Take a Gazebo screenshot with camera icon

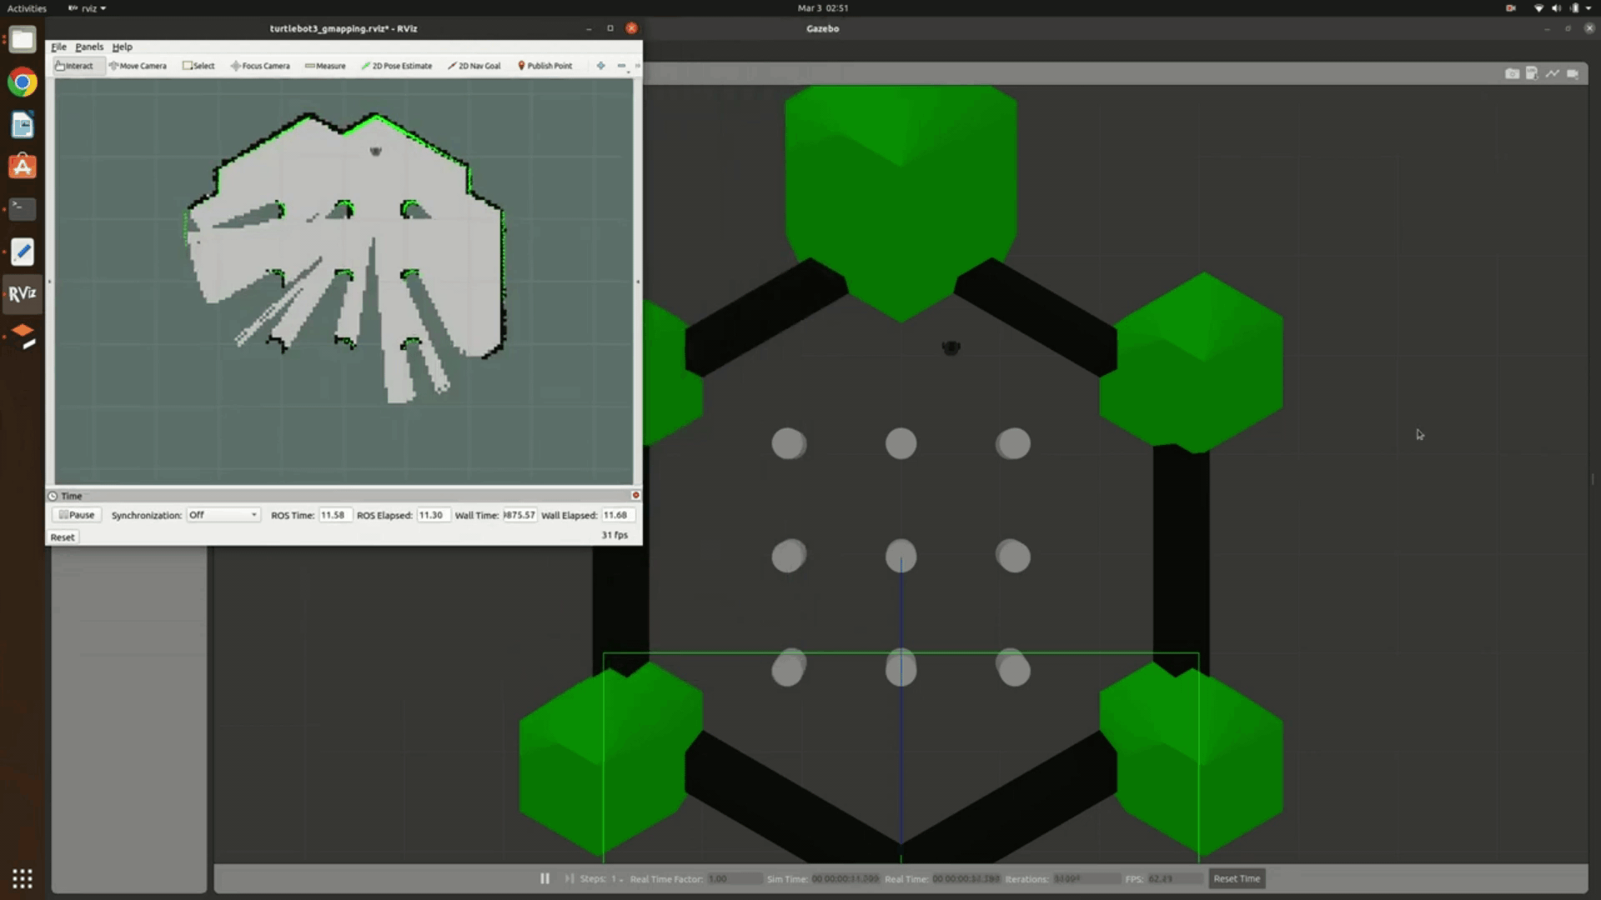(x=1512, y=73)
